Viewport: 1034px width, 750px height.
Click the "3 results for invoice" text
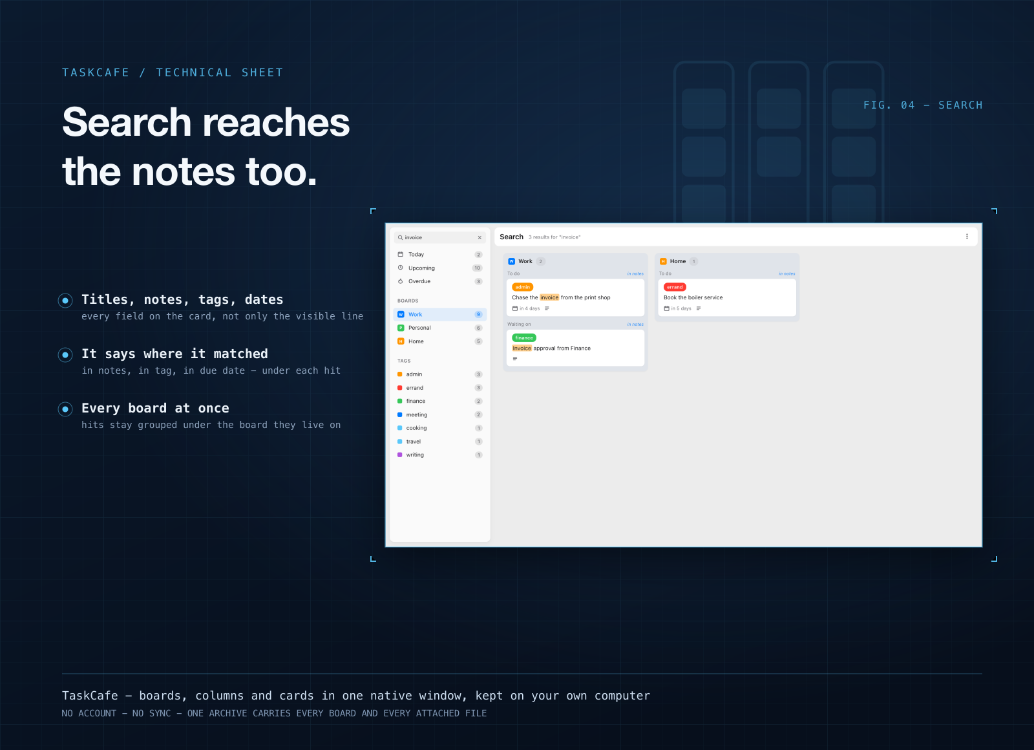tap(554, 237)
